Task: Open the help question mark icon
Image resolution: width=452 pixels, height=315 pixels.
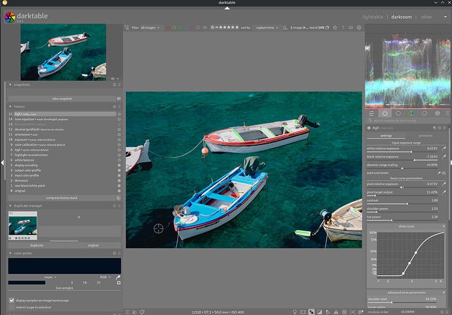Action: coord(343,27)
